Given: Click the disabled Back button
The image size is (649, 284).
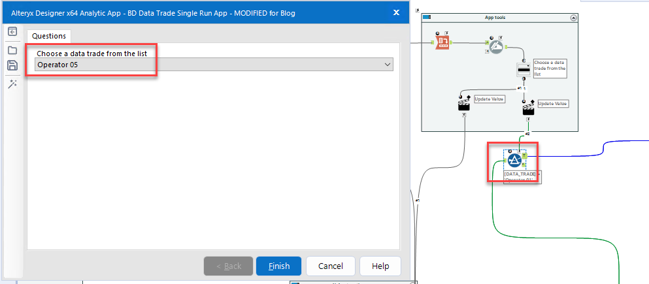Looking at the screenshot, I should click(x=229, y=266).
